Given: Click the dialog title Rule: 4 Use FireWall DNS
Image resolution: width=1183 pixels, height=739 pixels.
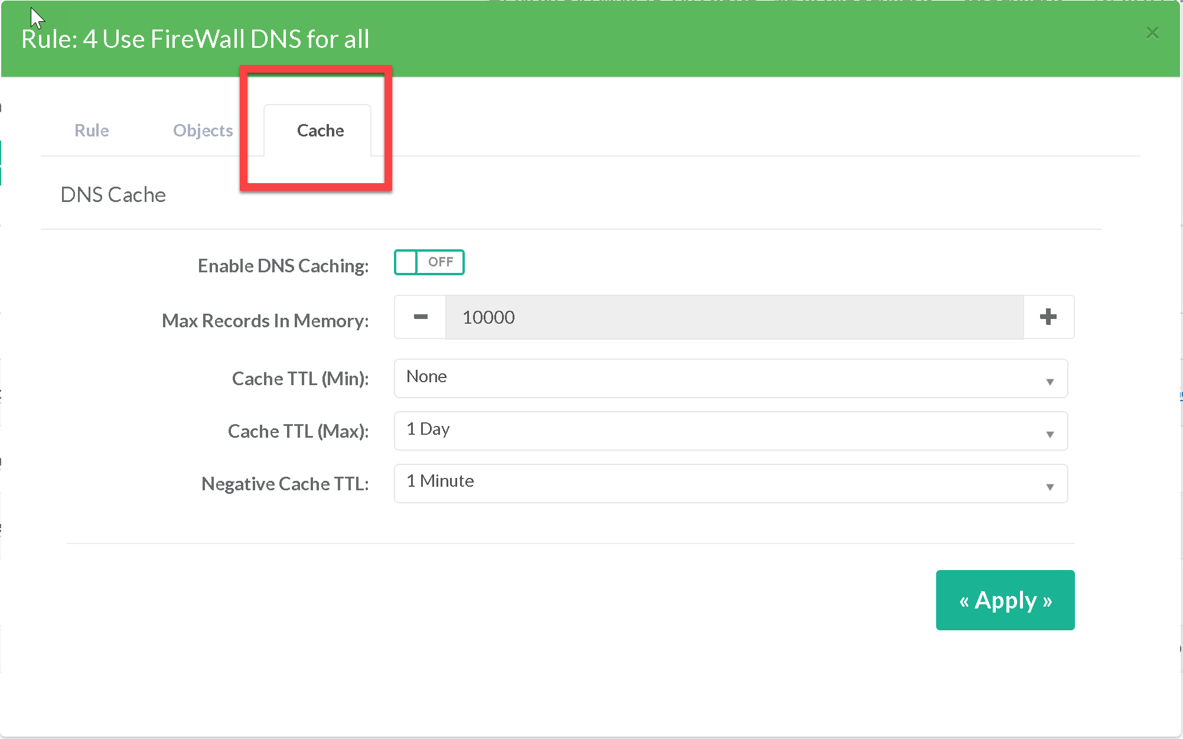Looking at the screenshot, I should click(x=195, y=40).
